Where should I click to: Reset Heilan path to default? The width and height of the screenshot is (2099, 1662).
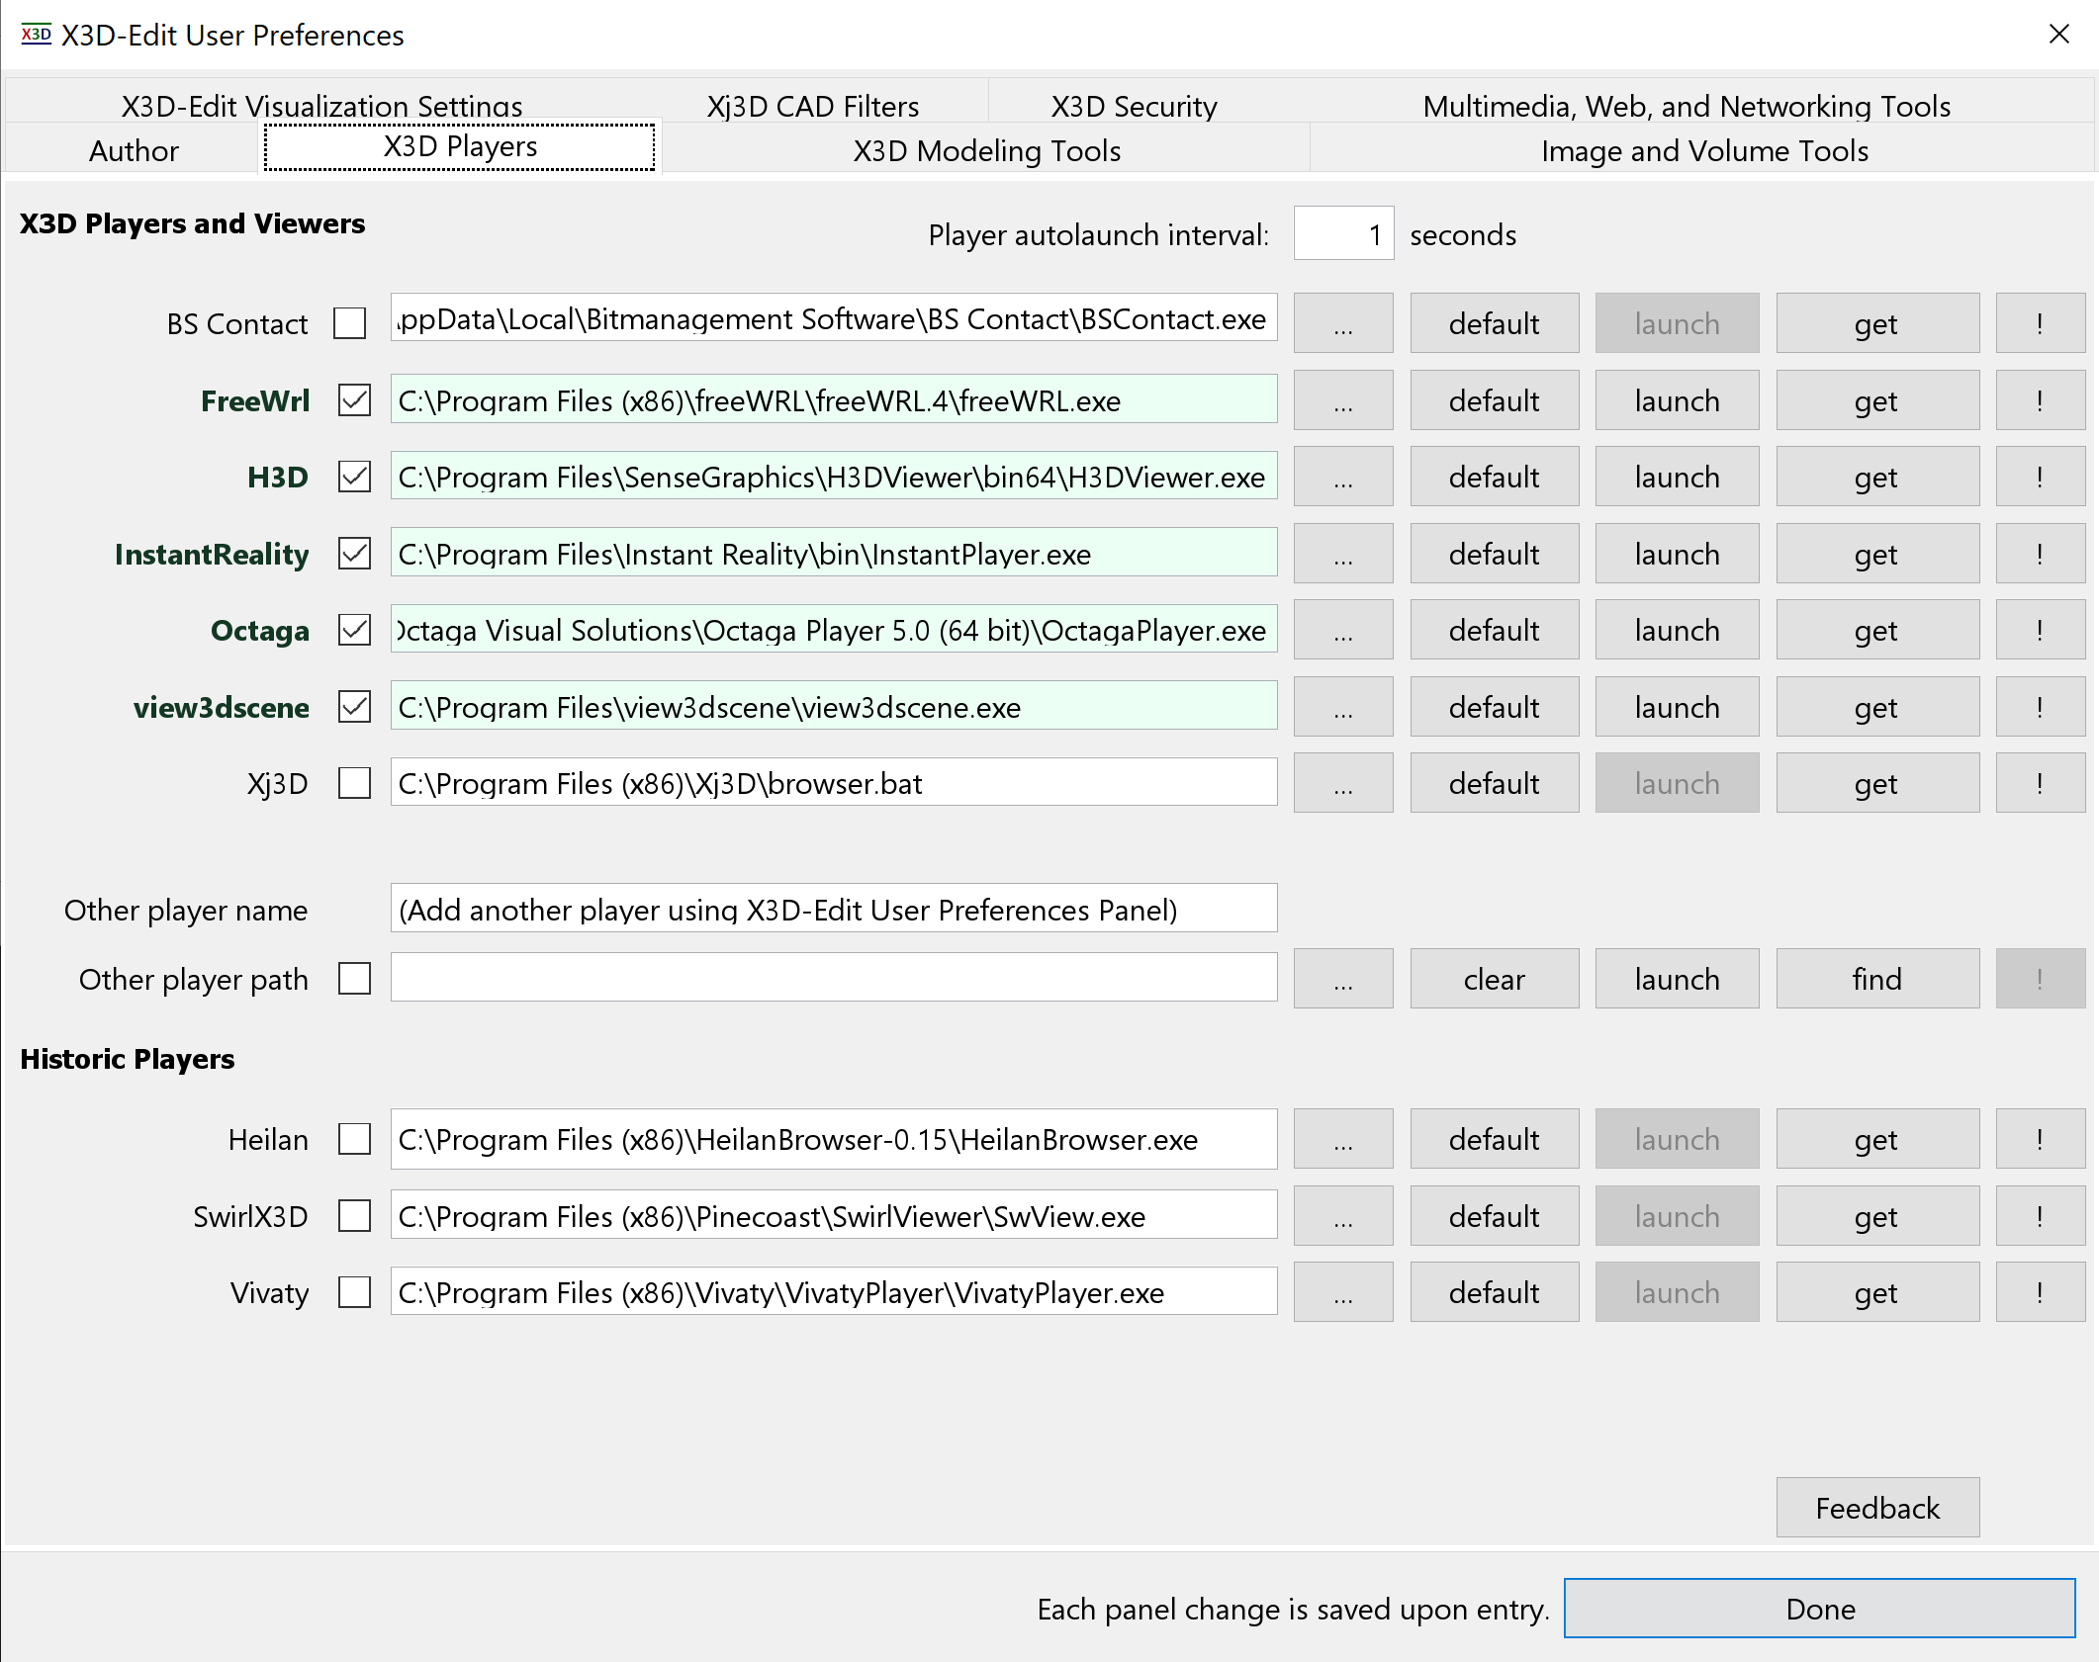(1495, 1139)
